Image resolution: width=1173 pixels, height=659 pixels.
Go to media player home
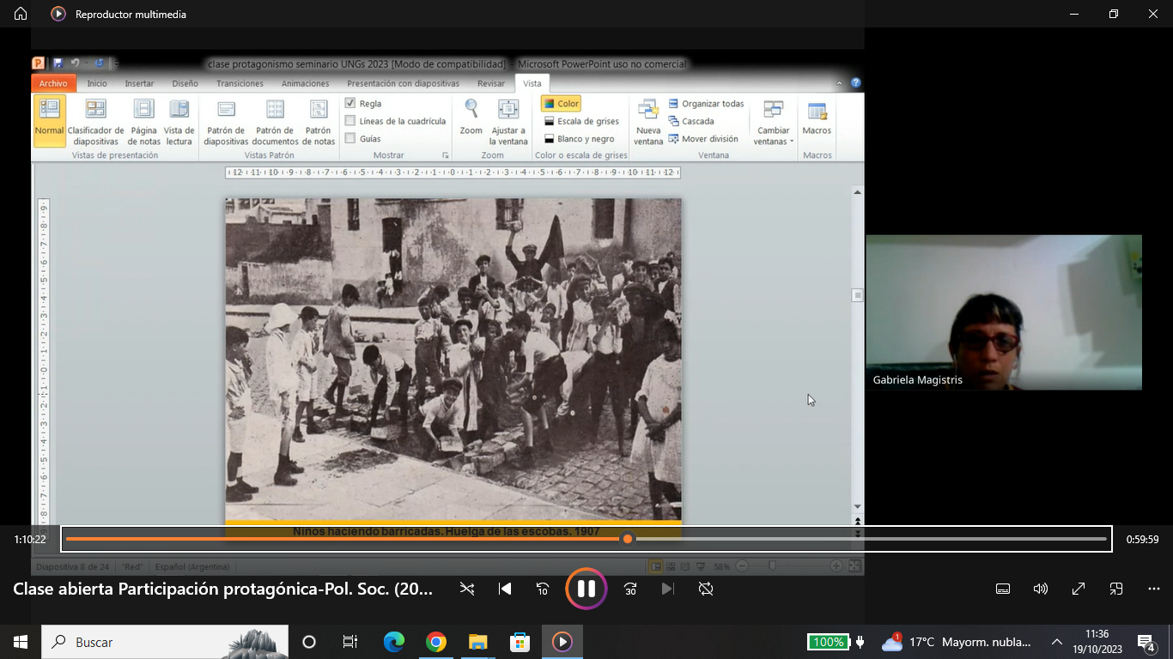click(21, 14)
